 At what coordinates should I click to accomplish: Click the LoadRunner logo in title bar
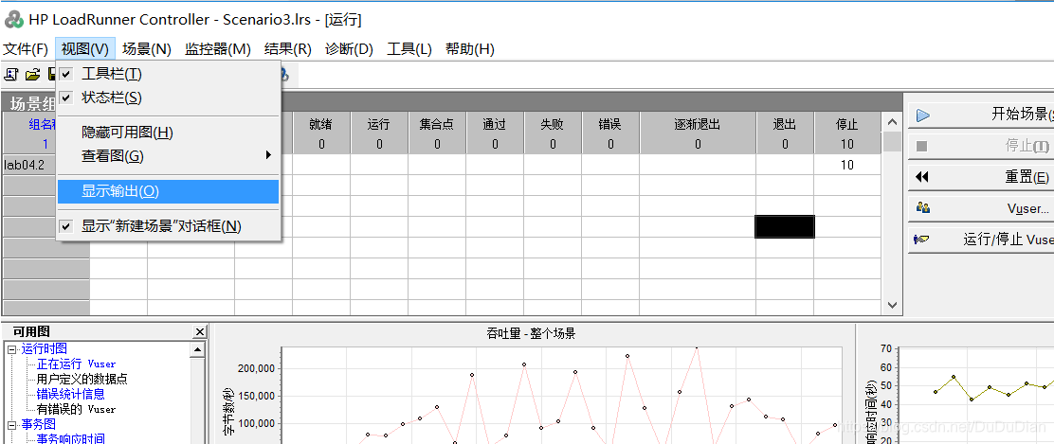tap(13, 20)
